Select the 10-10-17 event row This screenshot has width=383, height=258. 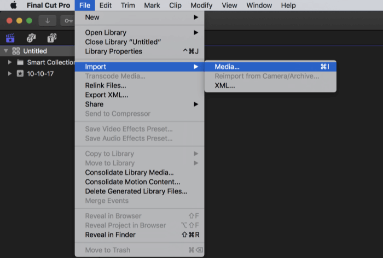pos(37,73)
